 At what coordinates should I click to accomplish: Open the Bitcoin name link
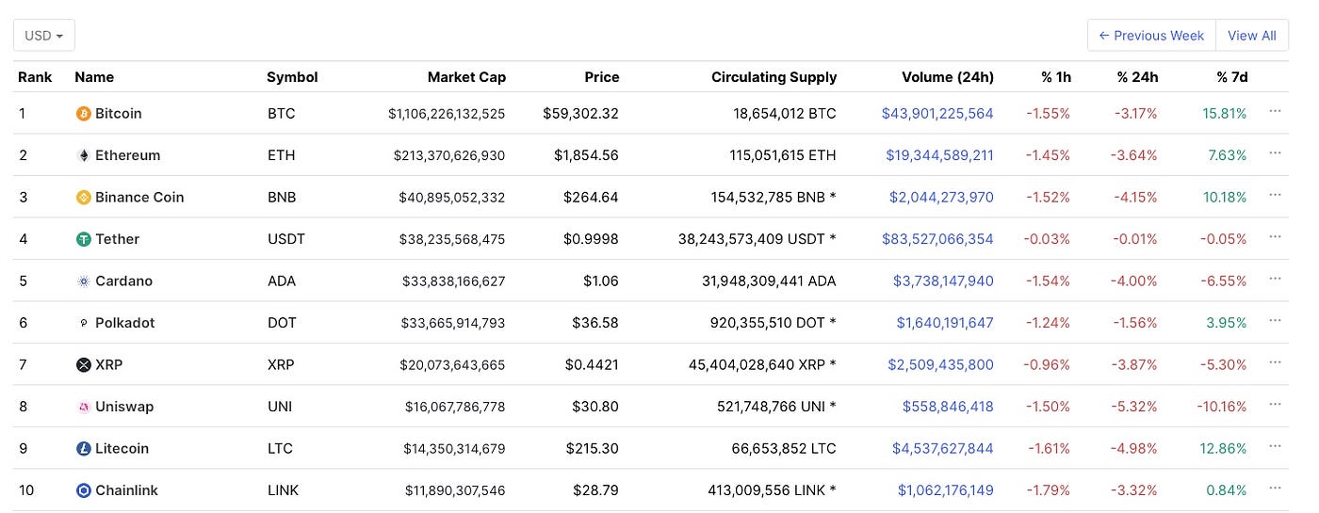pos(119,114)
